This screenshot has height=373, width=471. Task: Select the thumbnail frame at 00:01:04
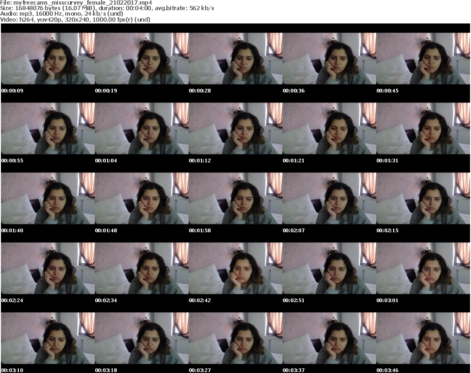(142, 128)
